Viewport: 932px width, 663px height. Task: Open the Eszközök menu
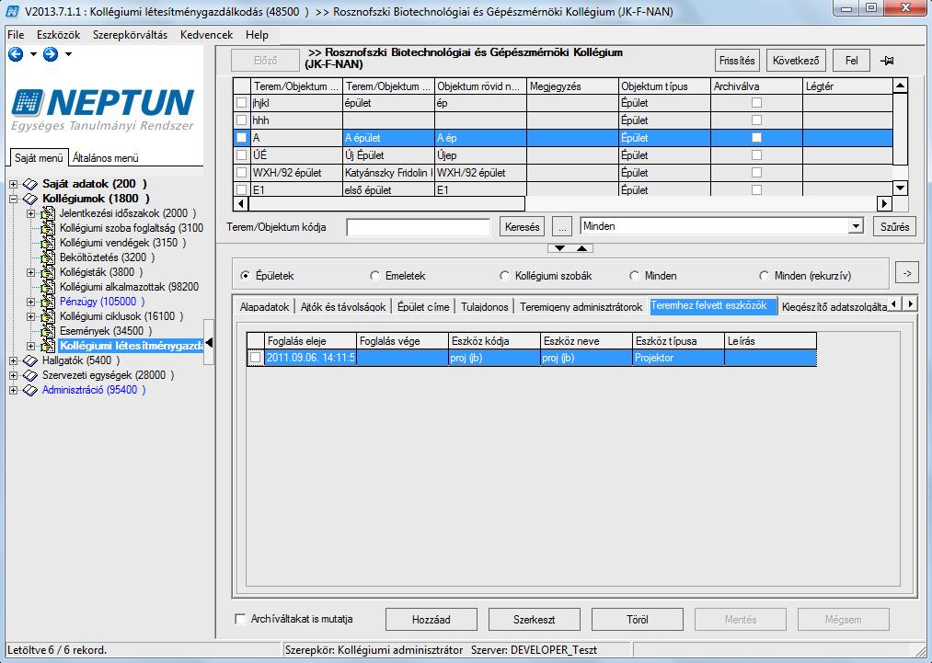58,35
